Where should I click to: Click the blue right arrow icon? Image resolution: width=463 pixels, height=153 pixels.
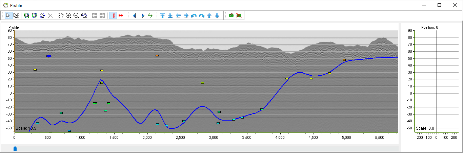coord(186,16)
